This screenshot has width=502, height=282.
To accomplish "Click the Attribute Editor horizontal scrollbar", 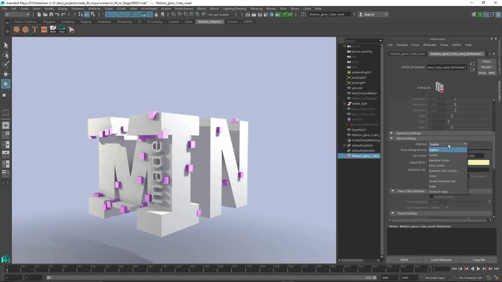I will tap(440, 220).
